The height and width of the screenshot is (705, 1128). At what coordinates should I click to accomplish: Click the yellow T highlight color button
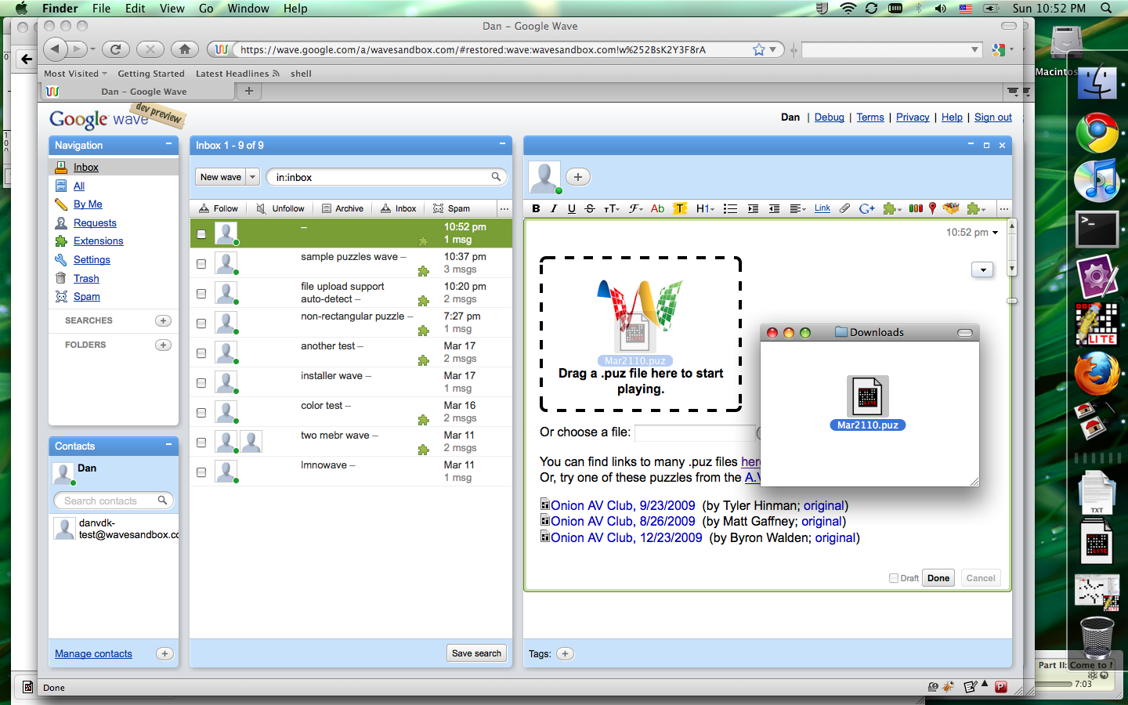click(x=680, y=208)
